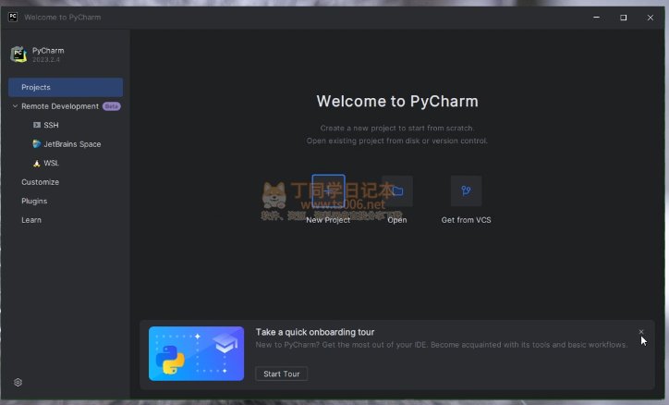The width and height of the screenshot is (669, 405).
Task: Click the New Project plus icon
Action: (x=328, y=191)
